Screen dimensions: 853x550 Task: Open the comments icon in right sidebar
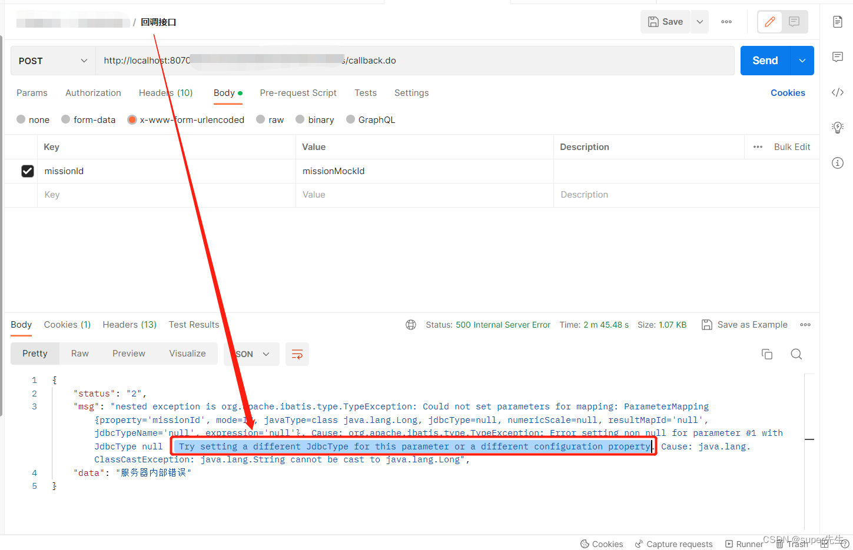tap(837, 57)
